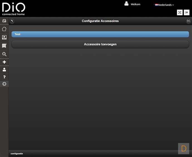Open the user account icon in sidebar
This screenshot has height=157, width=192.
click(4, 70)
